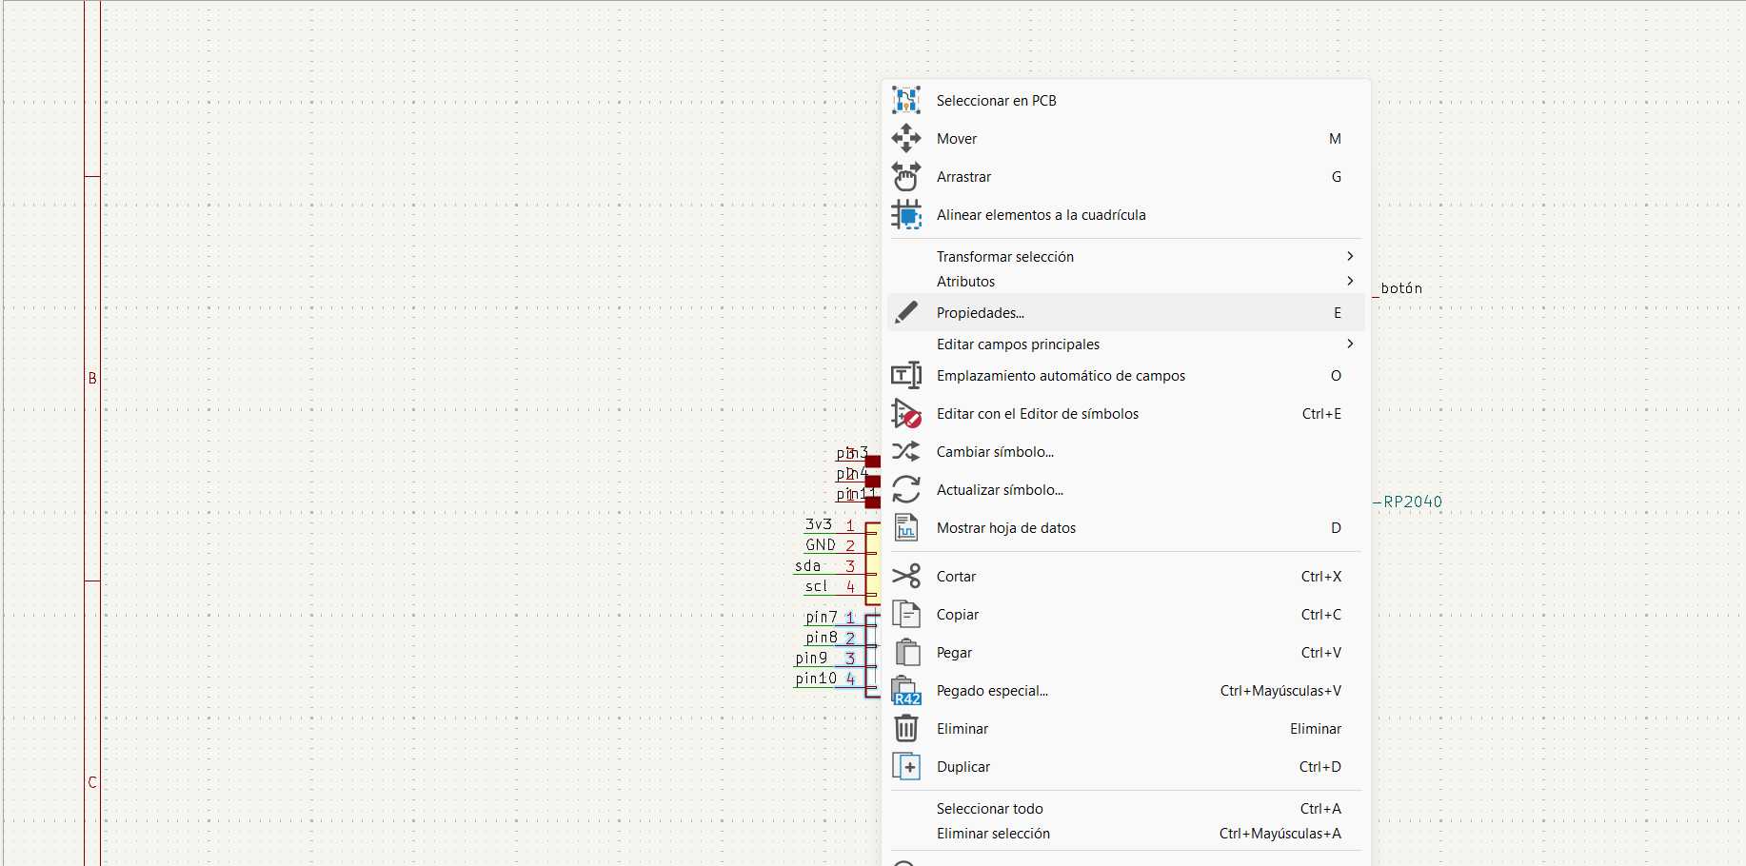Click the Copiar icon
Image resolution: width=1746 pixels, height=866 pixels.
coord(907,614)
